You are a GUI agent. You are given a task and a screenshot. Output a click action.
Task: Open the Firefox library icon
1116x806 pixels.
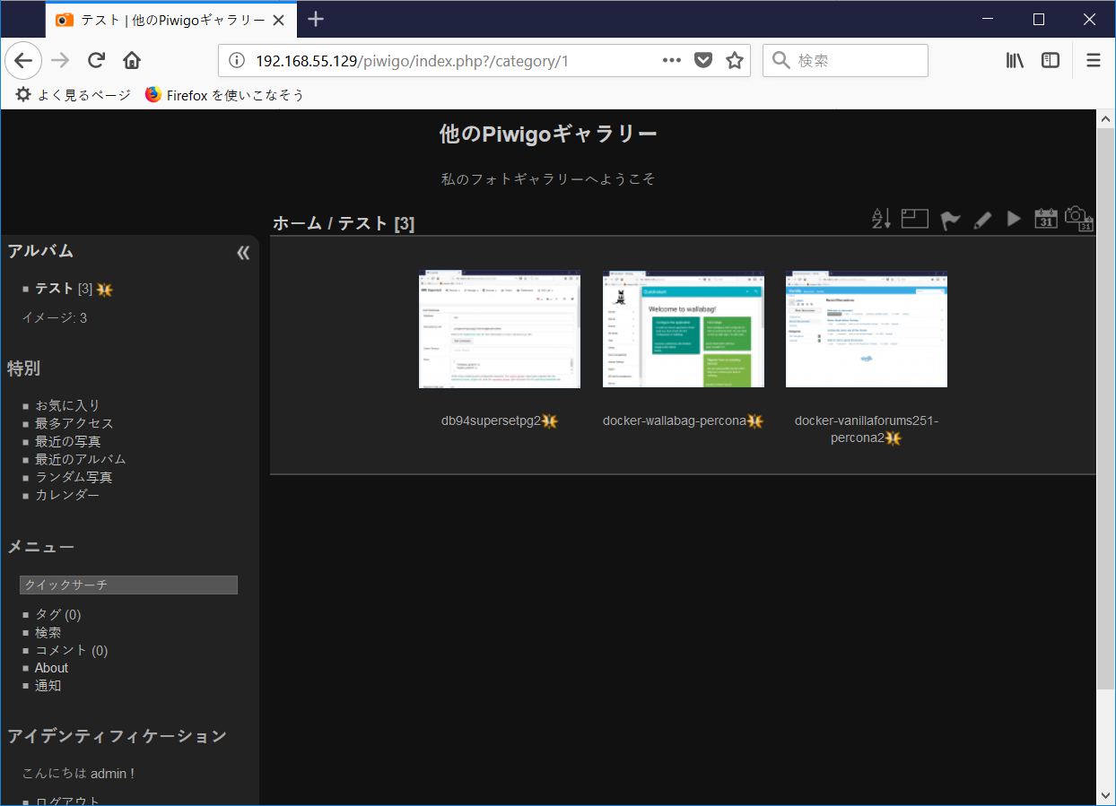coord(1015,60)
